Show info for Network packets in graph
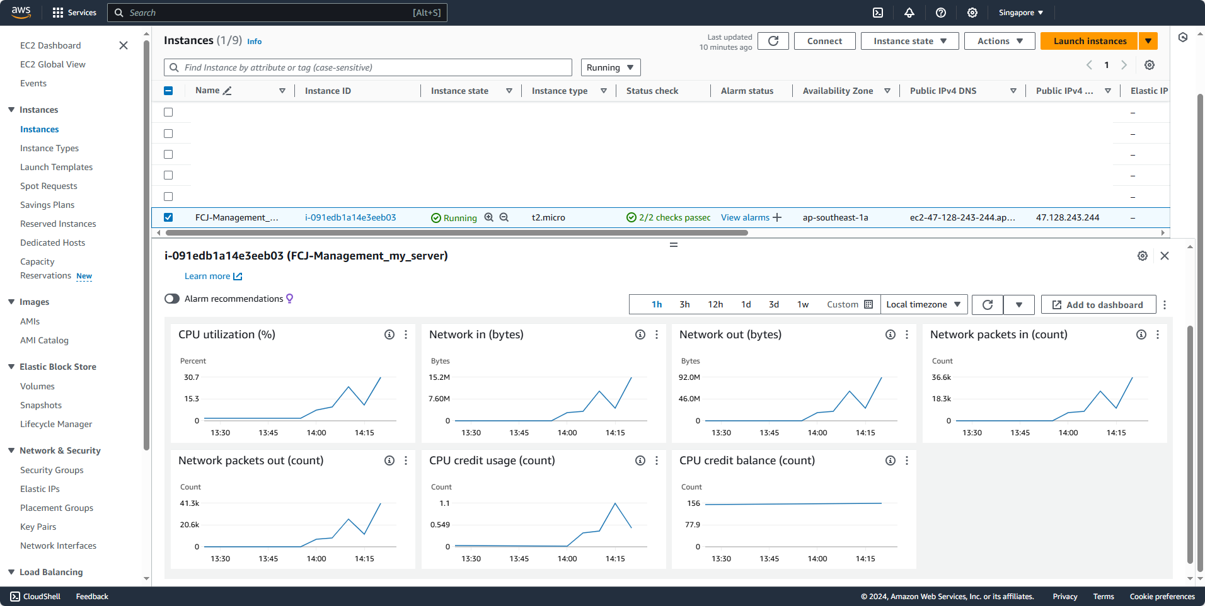The image size is (1205, 606). click(1141, 334)
